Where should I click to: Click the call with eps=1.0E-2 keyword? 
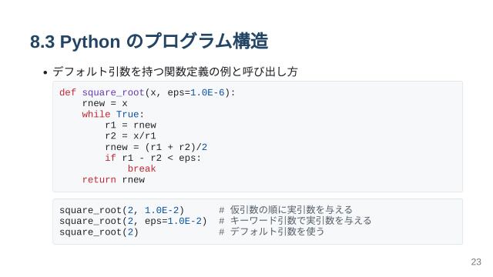point(133,221)
